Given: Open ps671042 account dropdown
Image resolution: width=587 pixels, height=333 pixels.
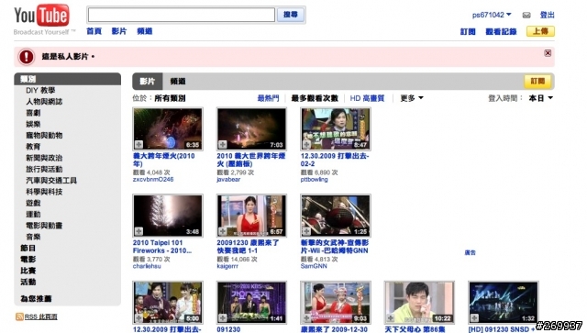Looking at the screenshot, I should [492, 15].
